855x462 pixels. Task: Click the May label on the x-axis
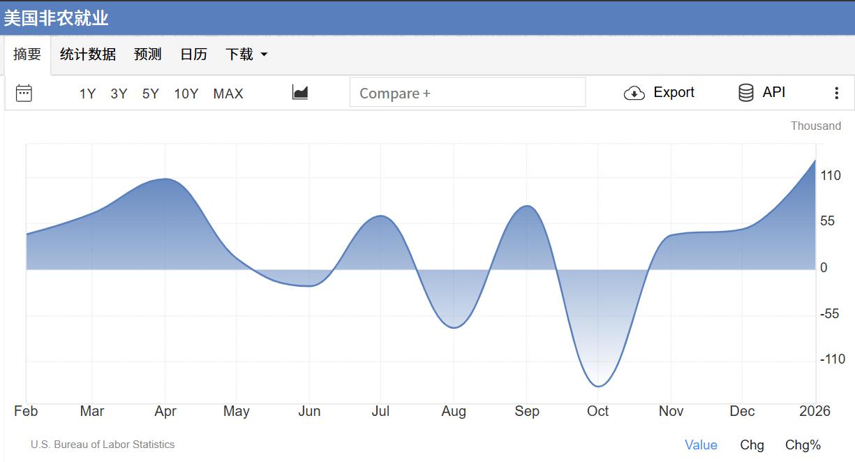coord(237,411)
